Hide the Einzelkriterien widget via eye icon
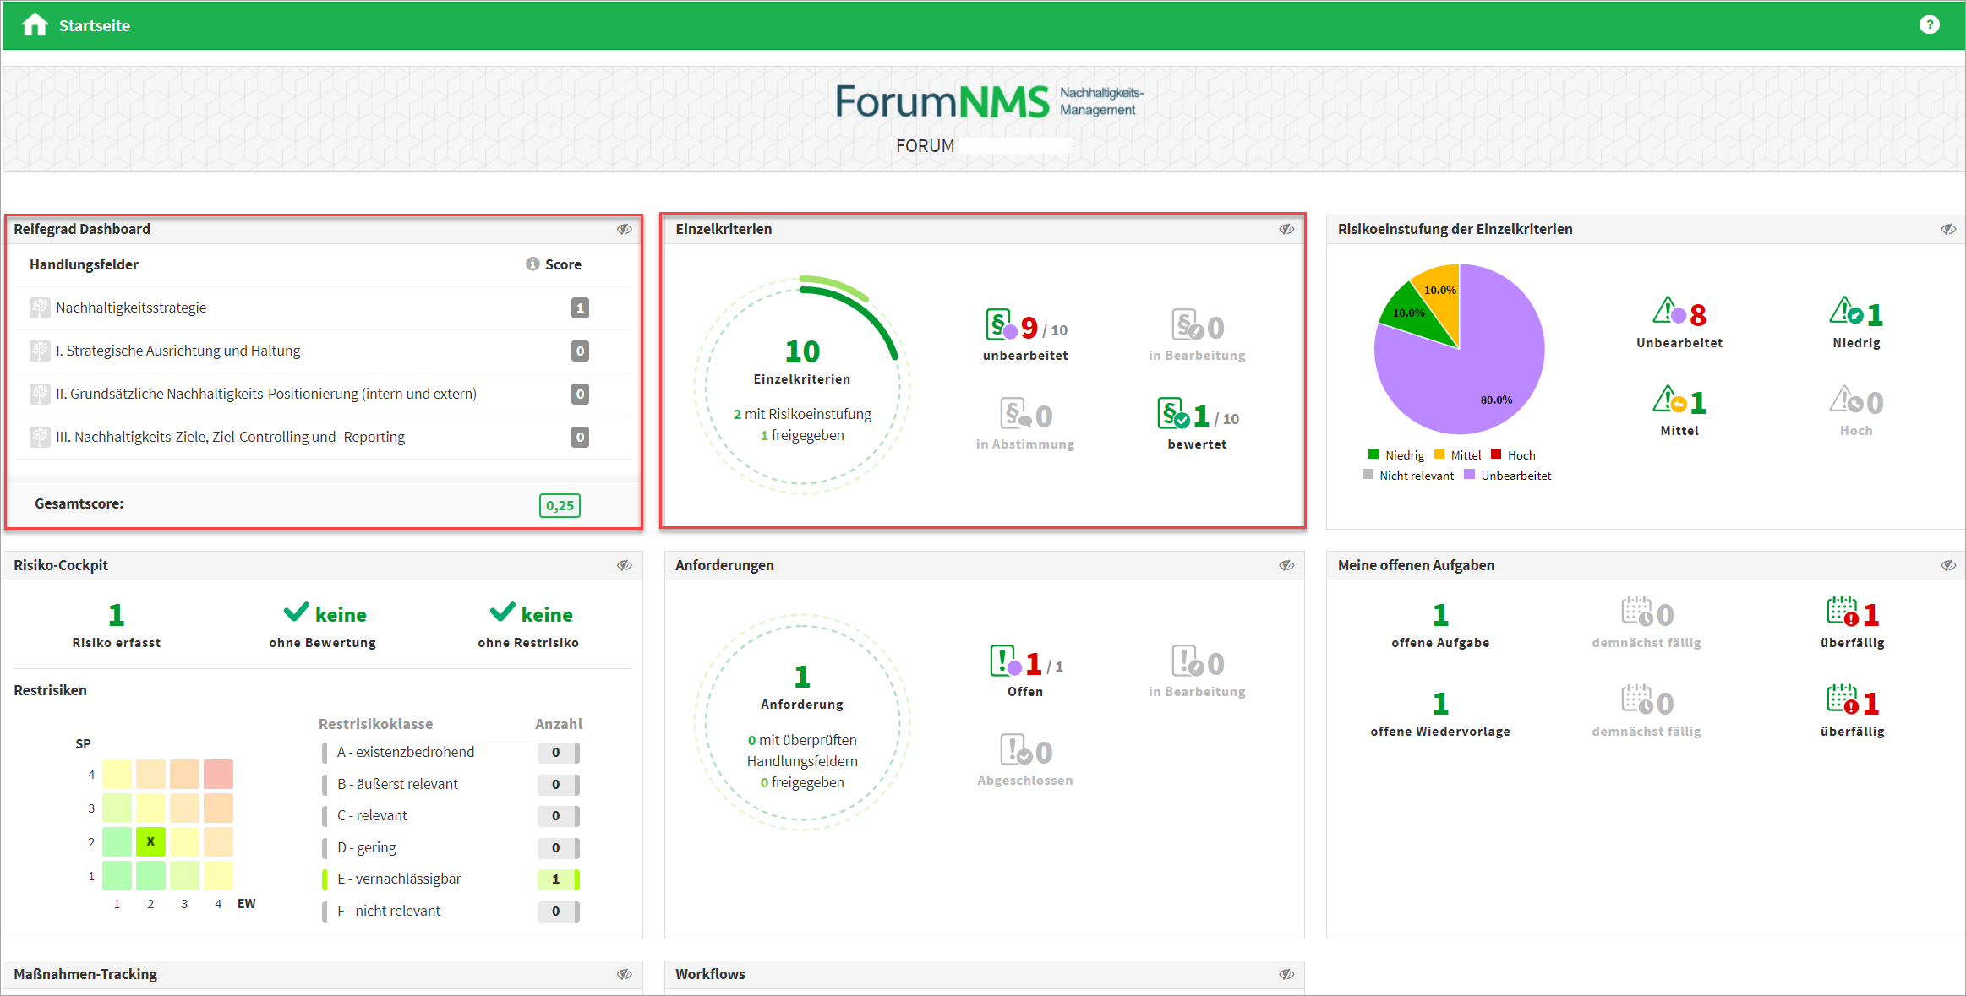This screenshot has height=996, width=1966. (1286, 229)
